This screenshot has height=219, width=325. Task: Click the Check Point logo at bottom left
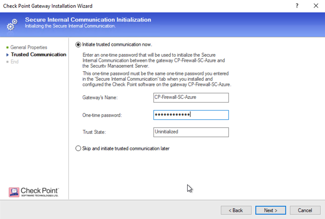tap(34, 192)
